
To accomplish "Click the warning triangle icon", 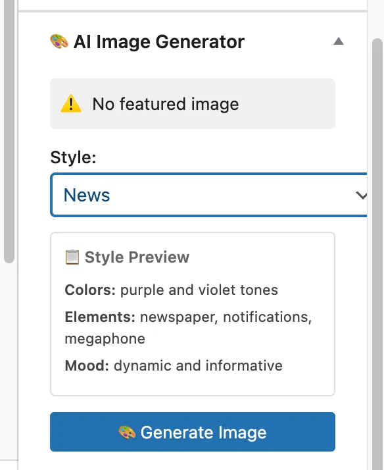I will (71, 103).
